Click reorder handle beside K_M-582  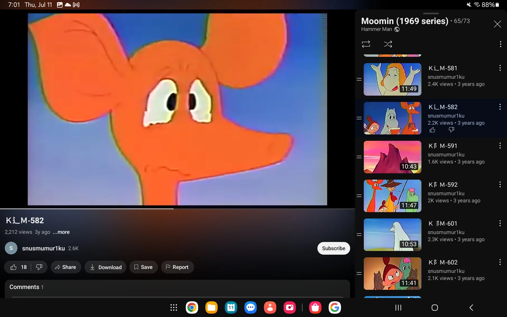359,118
